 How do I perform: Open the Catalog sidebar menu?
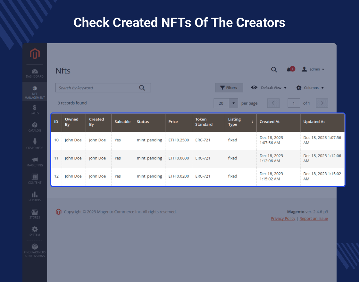click(x=35, y=127)
